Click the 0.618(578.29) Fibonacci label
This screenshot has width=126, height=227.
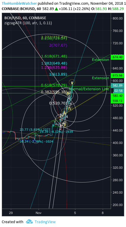pos(54,85)
